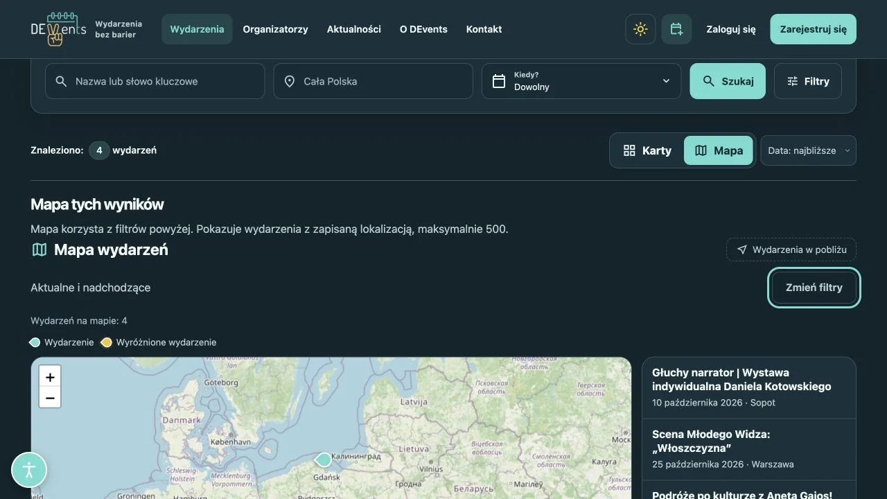Open the accessibility widget icon
887x499 pixels.
point(29,470)
